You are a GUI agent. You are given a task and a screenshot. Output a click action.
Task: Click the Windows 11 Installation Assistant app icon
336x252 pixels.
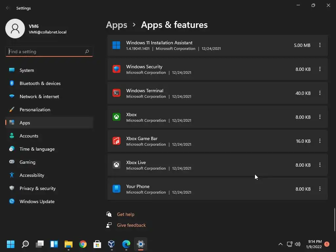tap(116, 45)
